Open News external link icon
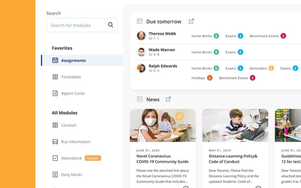Image resolution: width=301 pixels, height=188 pixels. [x=168, y=99]
